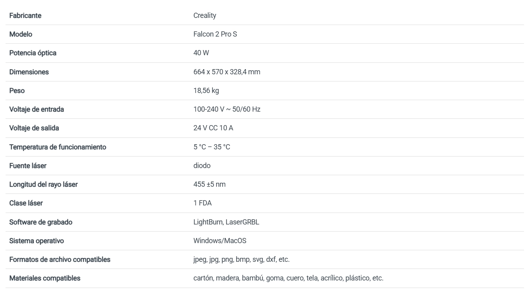Select the 40 W power value
Viewport: 526px width, 292px height.
click(x=201, y=53)
